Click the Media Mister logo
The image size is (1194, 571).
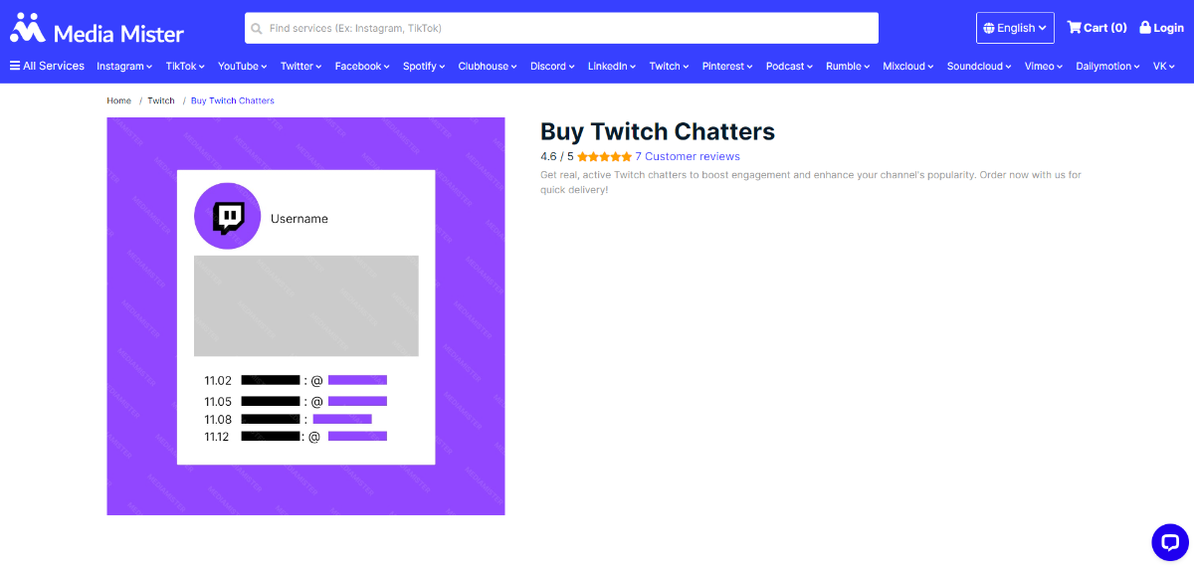pyautogui.click(x=97, y=29)
